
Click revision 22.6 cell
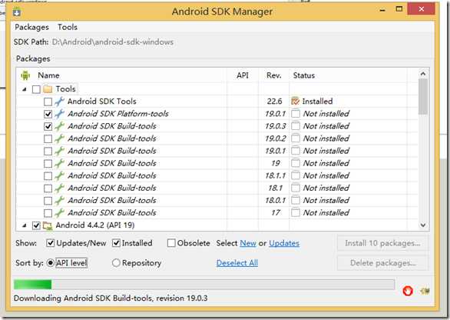pyautogui.click(x=274, y=102)
